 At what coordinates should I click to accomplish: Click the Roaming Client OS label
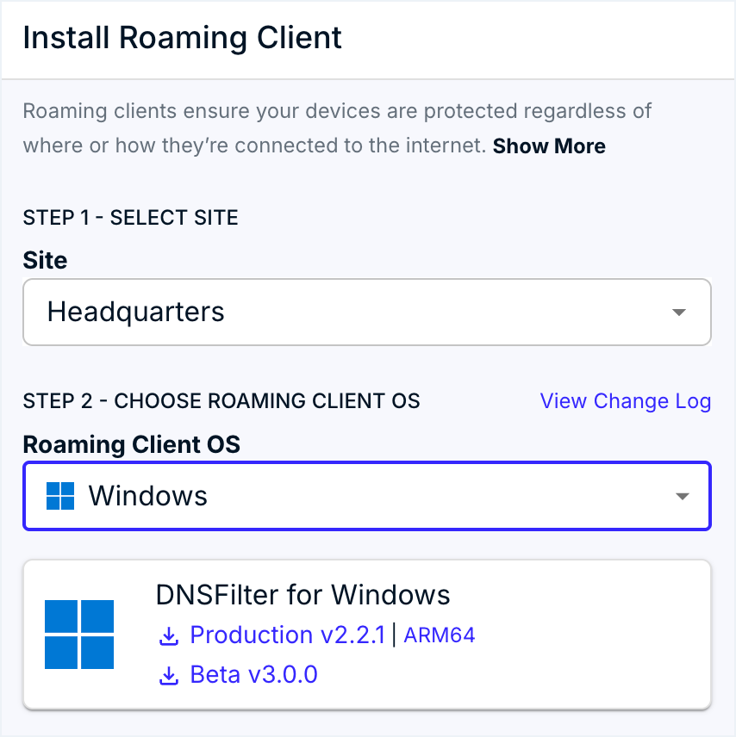131,444
